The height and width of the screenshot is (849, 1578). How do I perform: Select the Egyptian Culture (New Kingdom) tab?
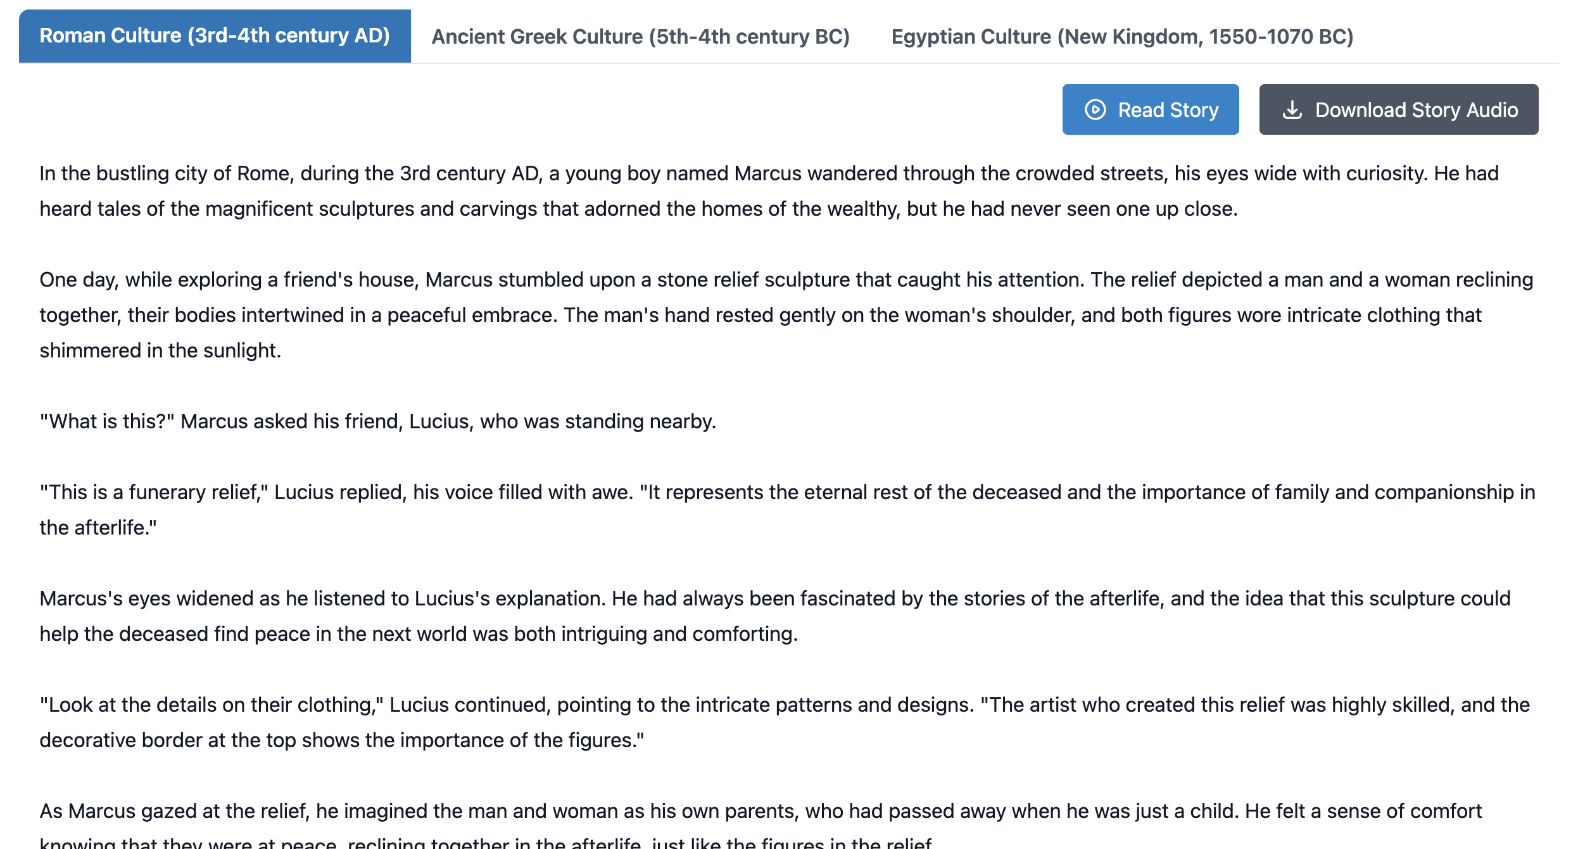click(1122, 36)
